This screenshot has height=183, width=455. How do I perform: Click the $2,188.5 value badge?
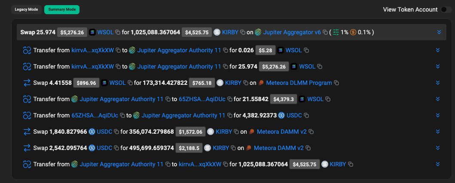189,148
